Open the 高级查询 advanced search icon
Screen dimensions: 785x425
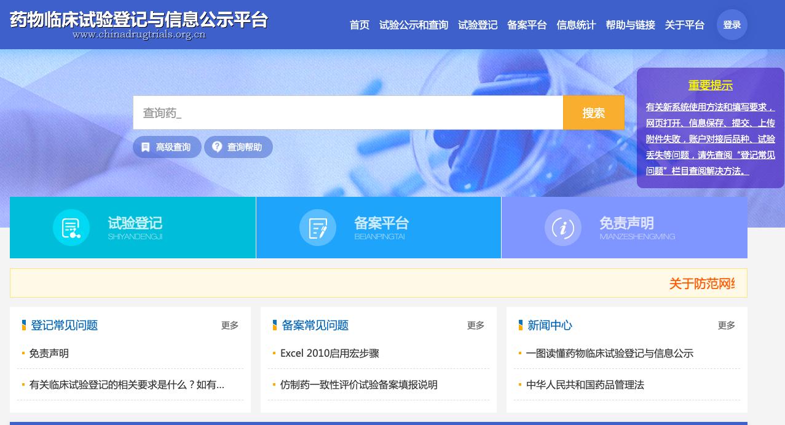146,147
